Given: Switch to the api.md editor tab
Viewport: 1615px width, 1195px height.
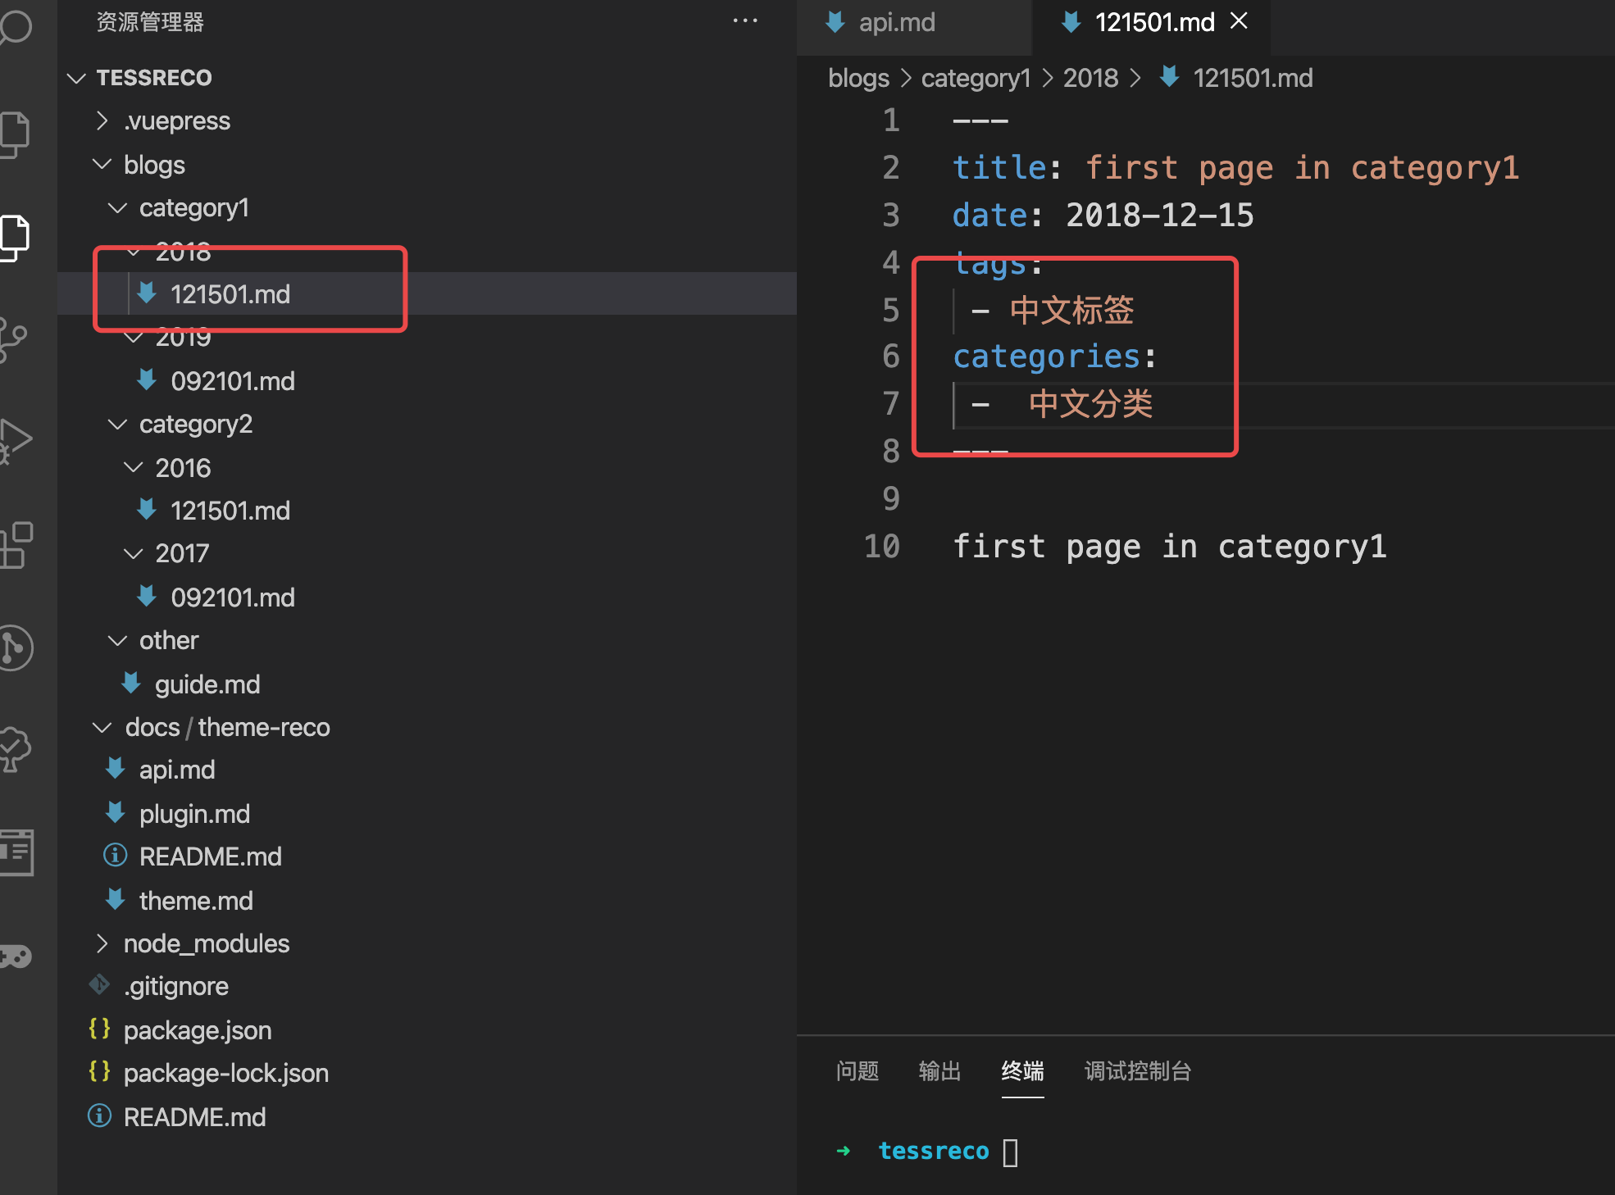Looking at the screenshot, I should coord(896,23).
